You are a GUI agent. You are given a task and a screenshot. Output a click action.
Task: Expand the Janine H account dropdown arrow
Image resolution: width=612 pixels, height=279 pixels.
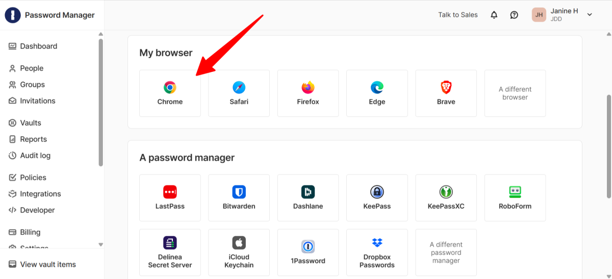590,15
